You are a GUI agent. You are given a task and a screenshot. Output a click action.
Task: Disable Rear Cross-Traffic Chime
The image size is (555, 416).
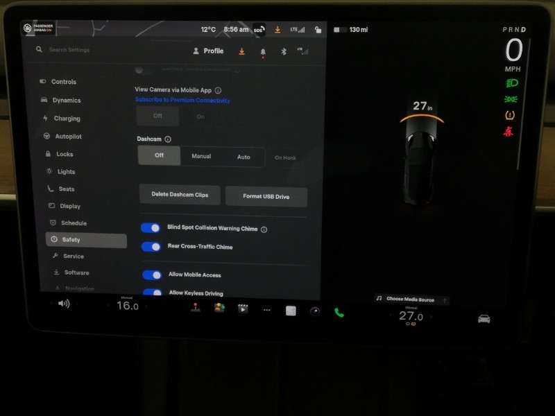point(152,246)
